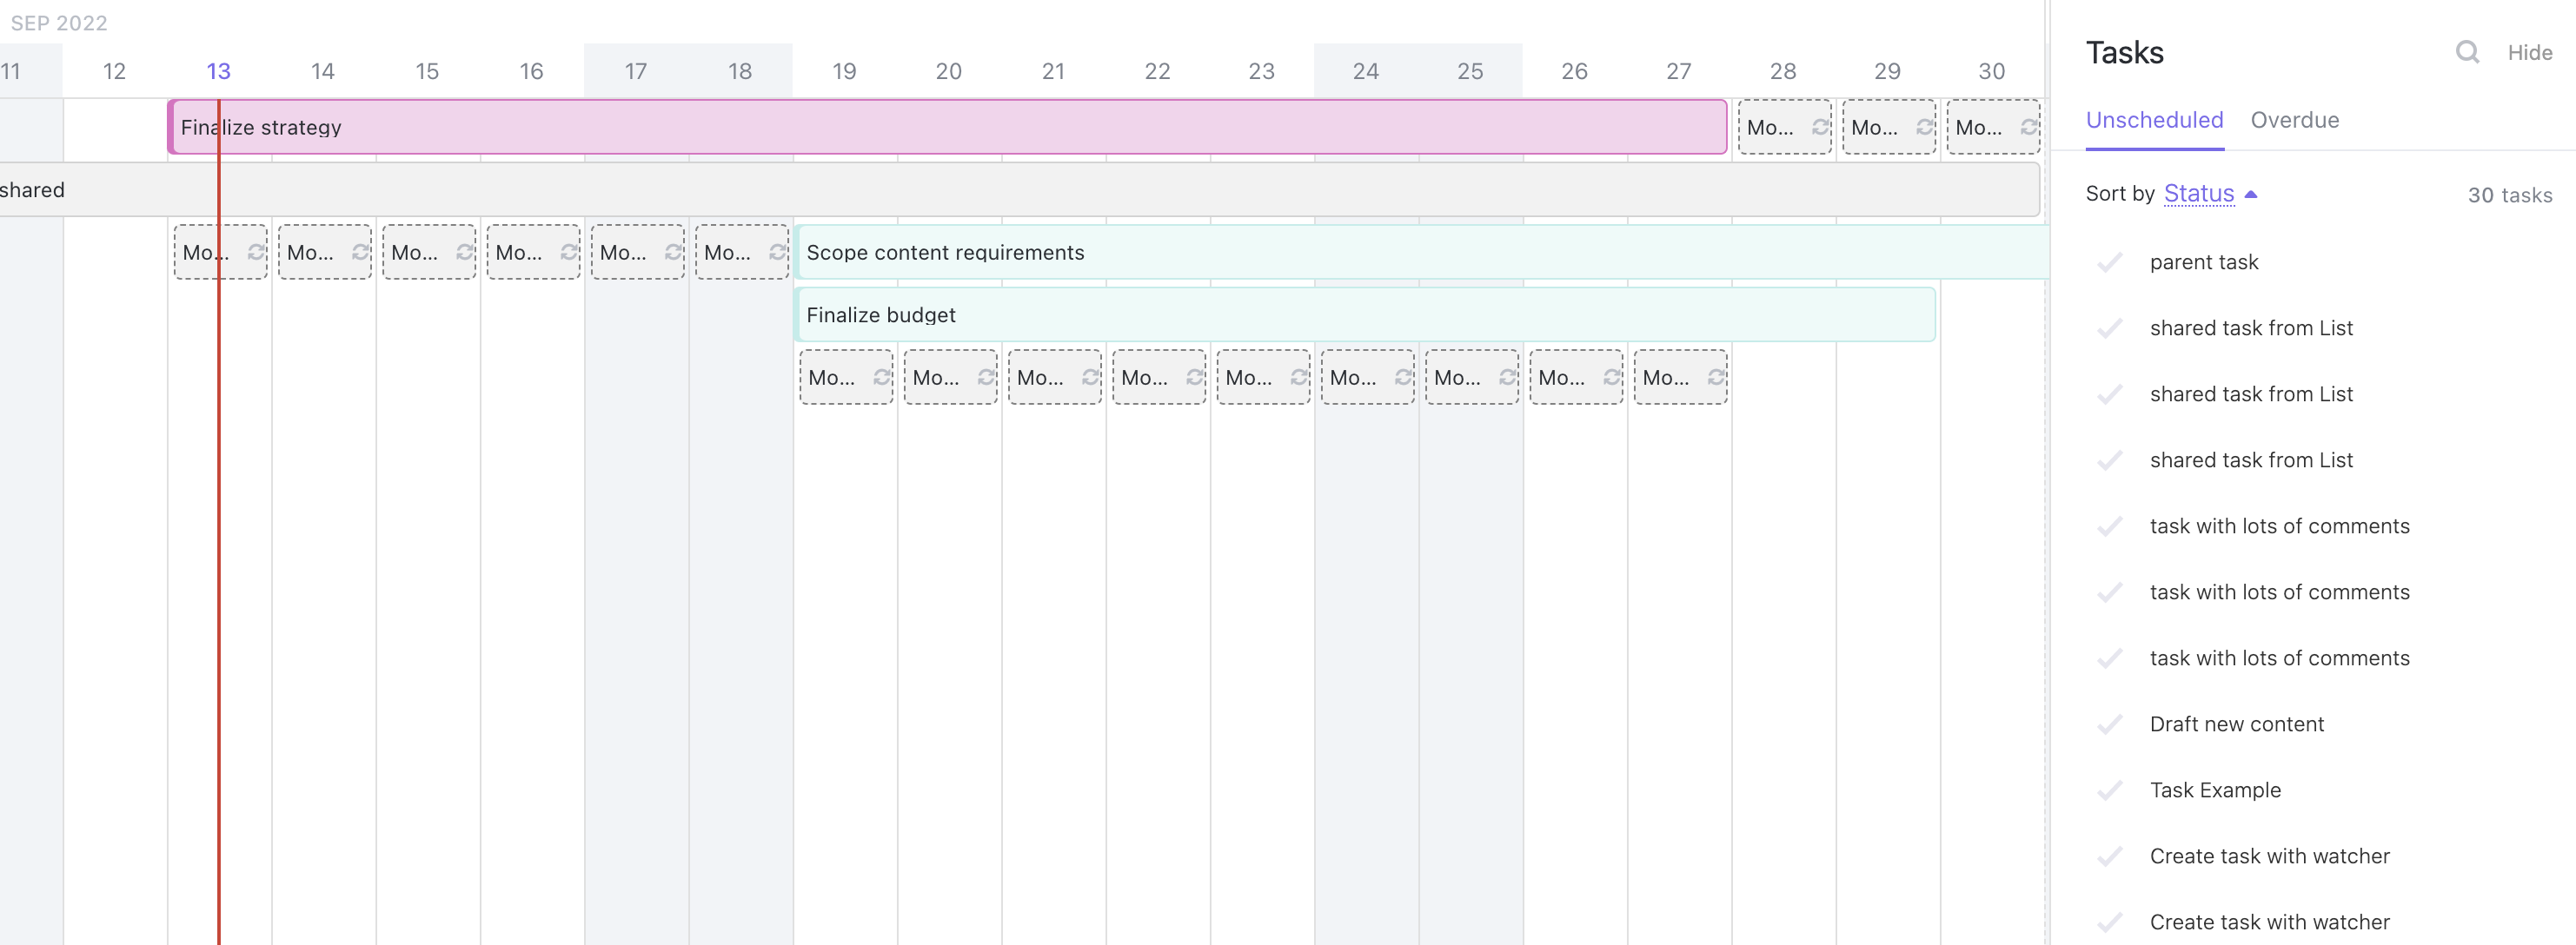Click recurrence icon on September 19 block
The width and height of the screenshot is (2576, 945).
(x=882, y=377)
